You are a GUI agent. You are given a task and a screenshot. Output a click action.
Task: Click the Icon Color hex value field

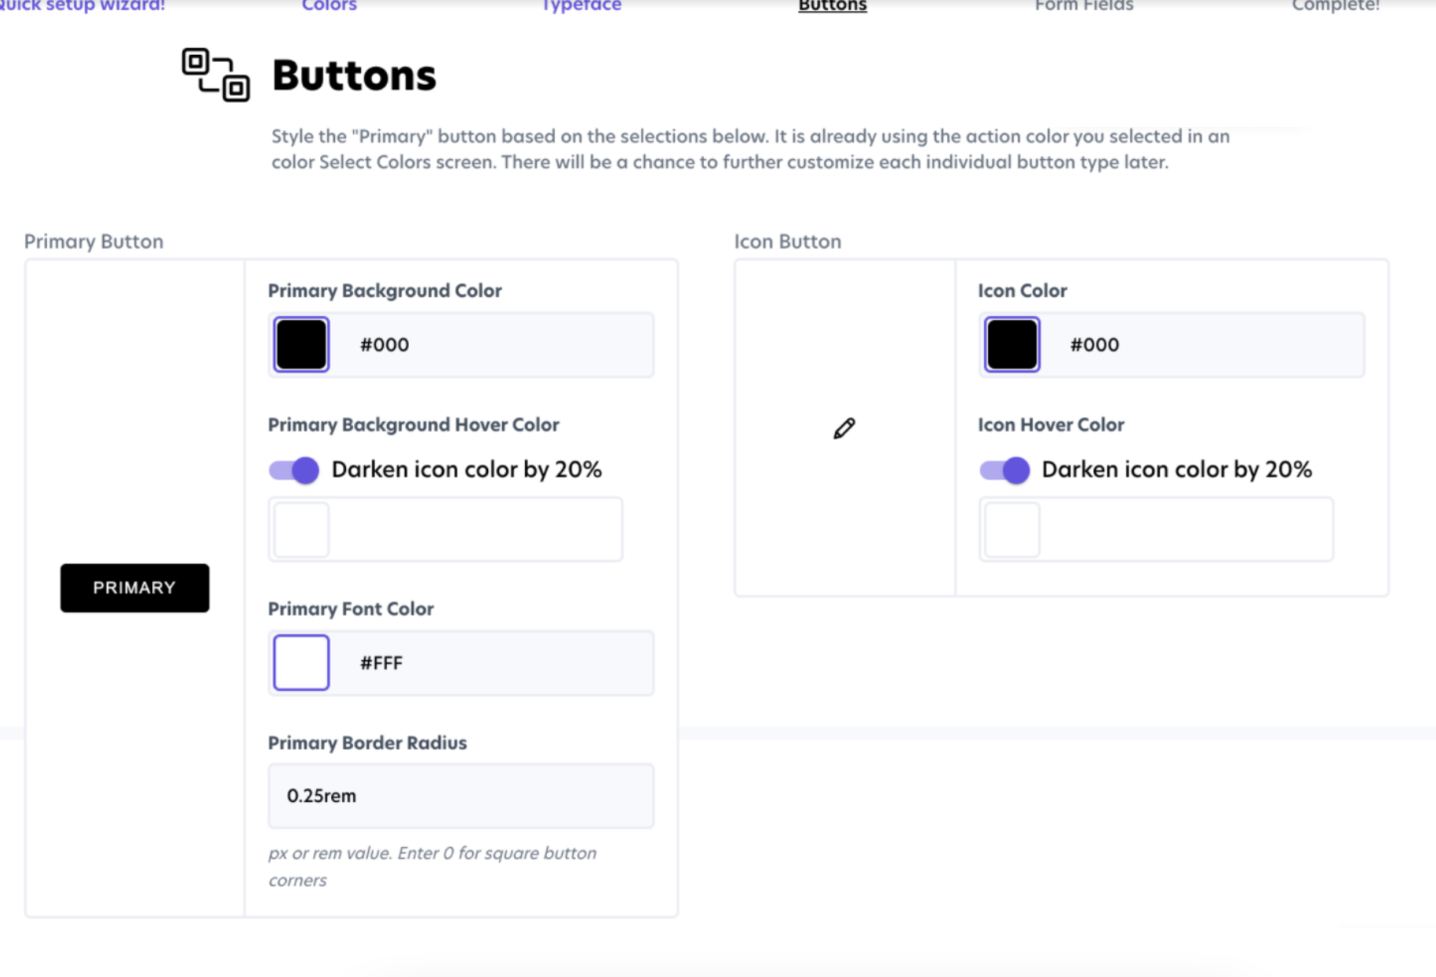click(x=1205, y=345)
